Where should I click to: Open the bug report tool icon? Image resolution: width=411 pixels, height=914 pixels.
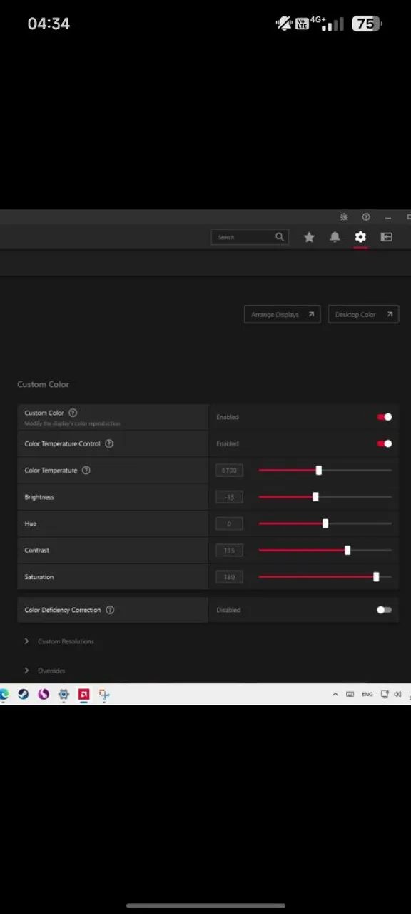[x=345, y=217]
